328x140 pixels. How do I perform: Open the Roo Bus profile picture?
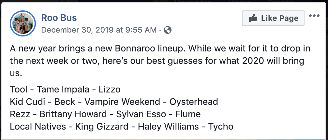point(23,23)
